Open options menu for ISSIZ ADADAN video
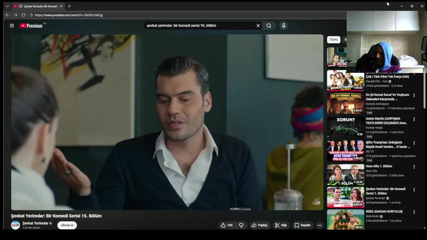 tap(414, 212)
